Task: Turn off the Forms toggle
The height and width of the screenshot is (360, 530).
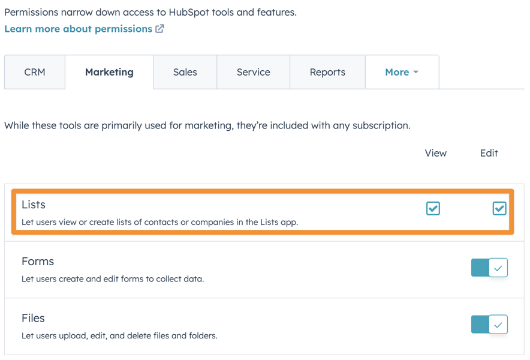Action: (x=489, y=268)
